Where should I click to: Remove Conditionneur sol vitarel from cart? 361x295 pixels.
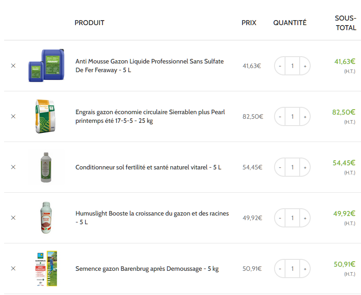tap(13, 167)
